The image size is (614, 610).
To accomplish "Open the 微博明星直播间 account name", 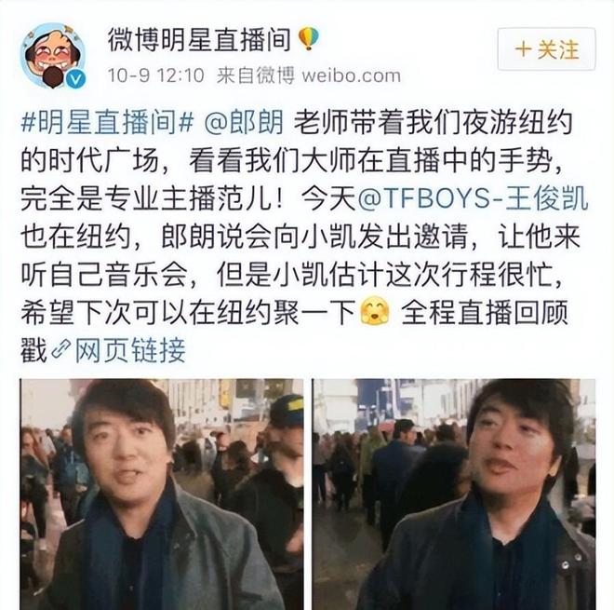I will [x=199, y=39].
